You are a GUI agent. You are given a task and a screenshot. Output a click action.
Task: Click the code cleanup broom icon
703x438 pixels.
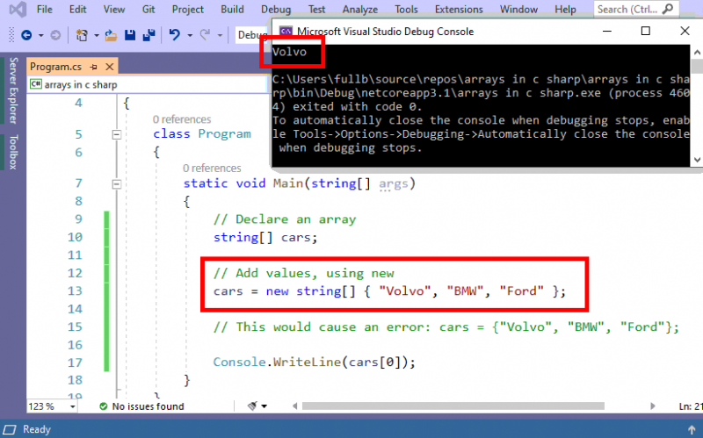point(254,406)
